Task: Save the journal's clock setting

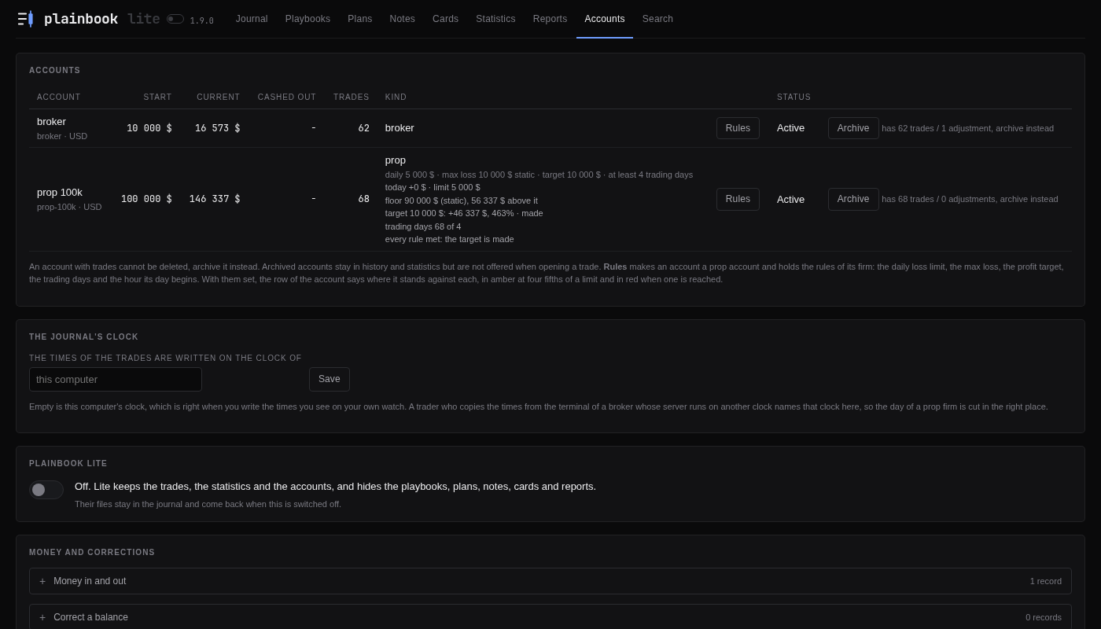Action: click(x=330, y=379)
